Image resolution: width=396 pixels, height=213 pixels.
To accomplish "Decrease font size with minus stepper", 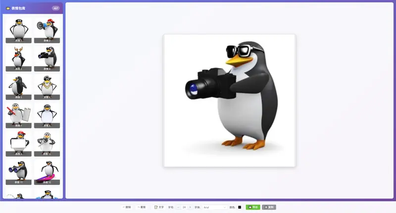I will [x=178, y=207].
